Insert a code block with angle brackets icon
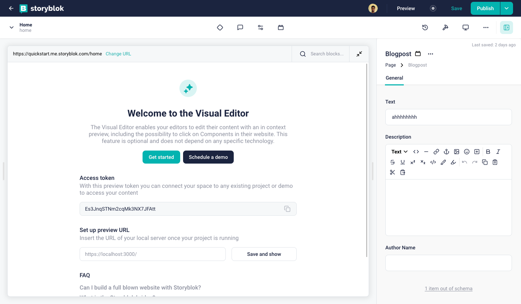 pyautogui.click(x=416, y=152)
